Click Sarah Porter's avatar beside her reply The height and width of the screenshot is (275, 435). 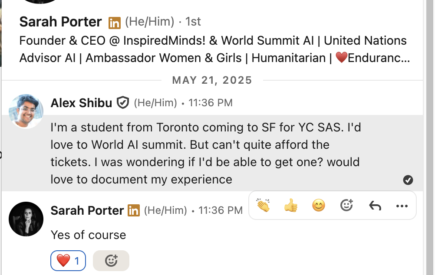(x=26, y=219)
